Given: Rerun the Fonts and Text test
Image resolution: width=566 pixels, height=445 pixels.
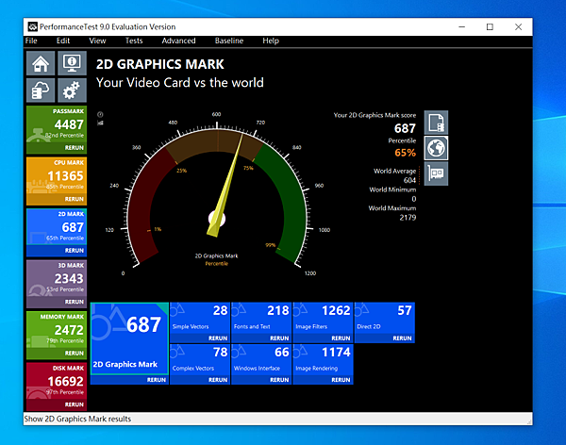Looking at the screenshot, I should tap(279, 338).
